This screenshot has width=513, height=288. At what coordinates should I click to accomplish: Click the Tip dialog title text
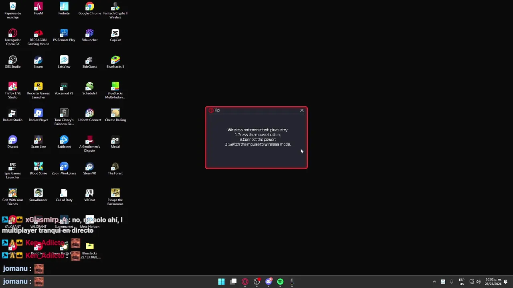tap(217, 110)
